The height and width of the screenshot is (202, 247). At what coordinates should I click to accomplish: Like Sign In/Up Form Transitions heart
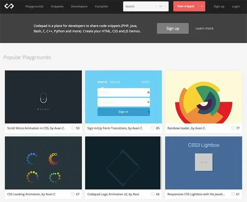pyautogui.click(x=153, y=128)
